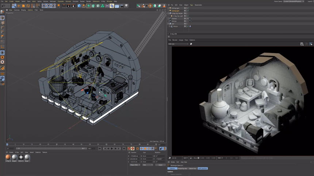Click the Apply button in coordinates
314x176 pixels.
pos(160,165)
